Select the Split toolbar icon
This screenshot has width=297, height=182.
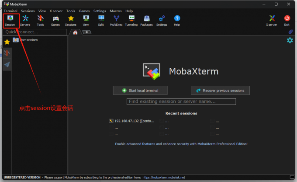pos(101,21)
